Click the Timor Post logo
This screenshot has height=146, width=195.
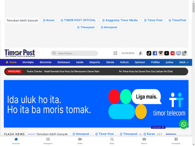coord(20,53)
